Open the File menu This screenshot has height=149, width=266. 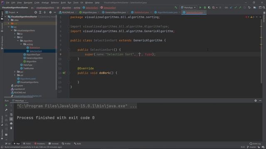pyautogui.click(x=7, y=2)
